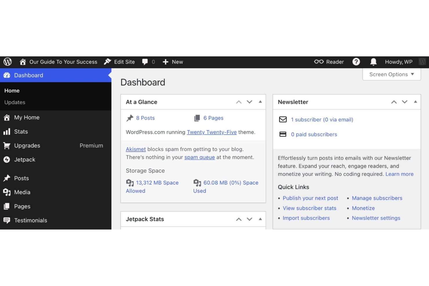Click the help question mark icon
Image resolution: width=429 pixels, height=286 pixels.
point(356,62)
